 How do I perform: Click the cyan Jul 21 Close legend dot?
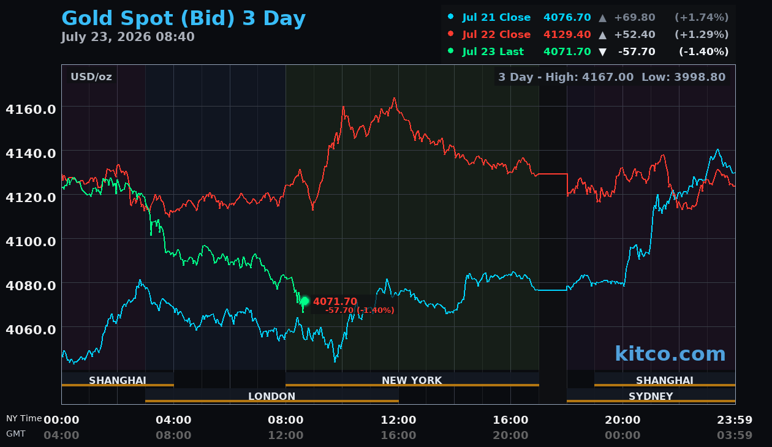click(451, 17)
